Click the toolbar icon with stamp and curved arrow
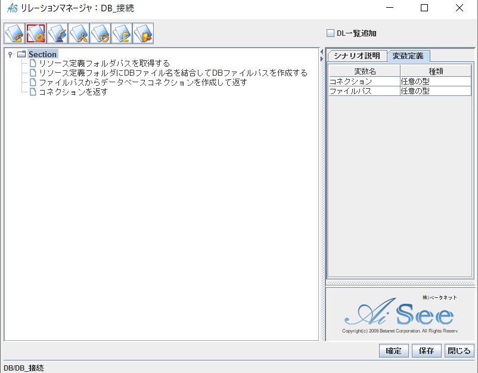The image size is (478, 373). click(x=57, y=33)
